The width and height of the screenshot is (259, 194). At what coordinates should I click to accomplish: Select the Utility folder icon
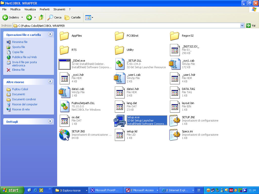coord(119,50)
